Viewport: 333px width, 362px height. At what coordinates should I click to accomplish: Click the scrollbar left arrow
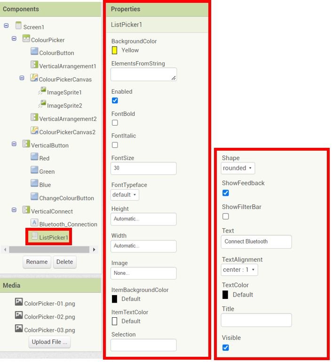tap(5, 249)
